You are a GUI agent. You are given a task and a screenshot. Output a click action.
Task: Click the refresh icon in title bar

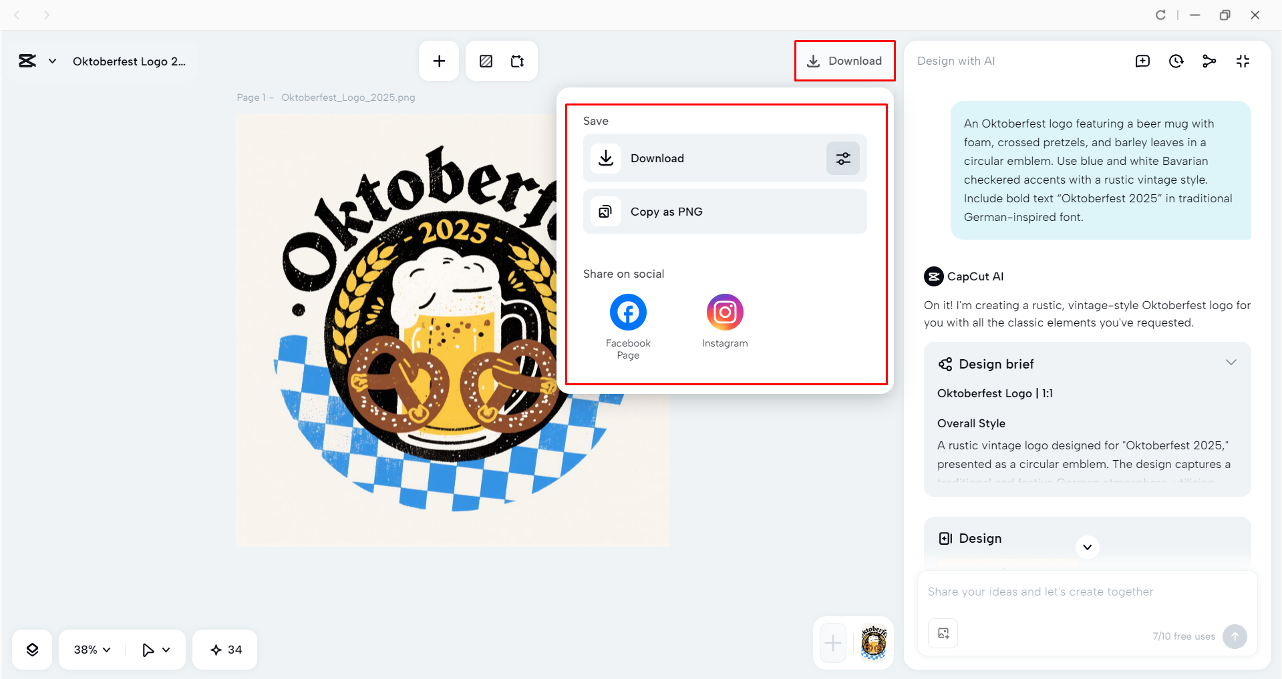click(1160, 15)
